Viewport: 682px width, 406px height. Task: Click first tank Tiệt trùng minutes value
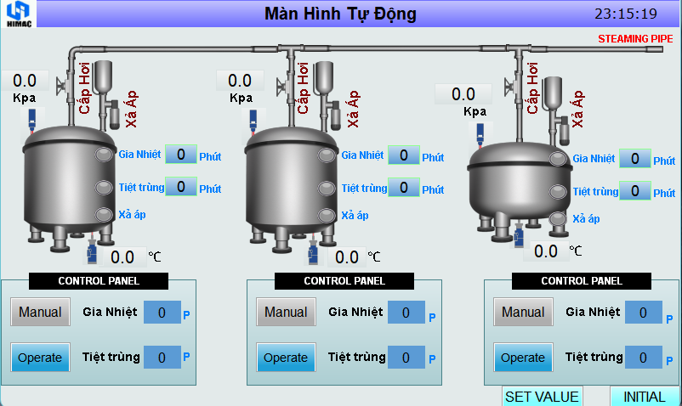[181, 187]
